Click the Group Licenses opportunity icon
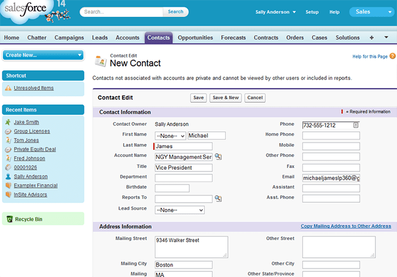Viewport: 397px width, 277px height. tap(8, 131)
